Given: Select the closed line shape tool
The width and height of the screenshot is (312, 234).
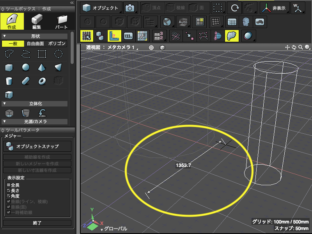Looking at the screenshot, I should coord(9,54).
